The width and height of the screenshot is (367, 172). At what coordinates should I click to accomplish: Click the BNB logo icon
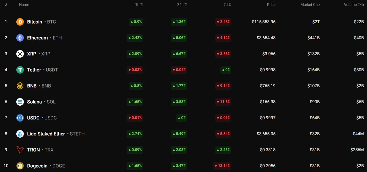coord(20,86)
